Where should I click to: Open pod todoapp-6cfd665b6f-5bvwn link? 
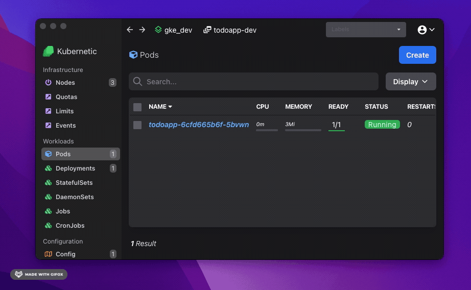point(199,124)
